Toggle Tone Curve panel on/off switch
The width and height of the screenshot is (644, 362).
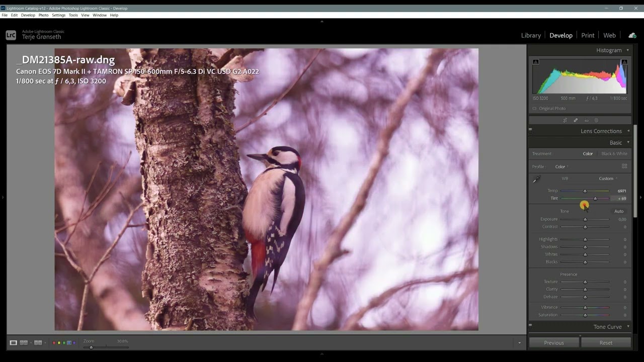[x=530, y=325]
